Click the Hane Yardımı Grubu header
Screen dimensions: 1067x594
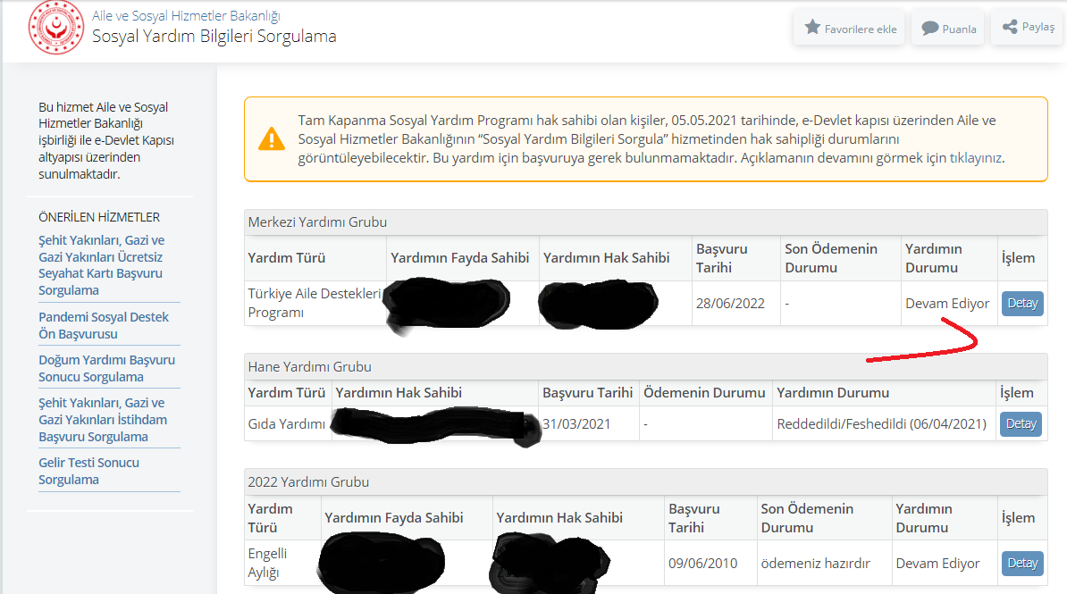coord(309,366)
